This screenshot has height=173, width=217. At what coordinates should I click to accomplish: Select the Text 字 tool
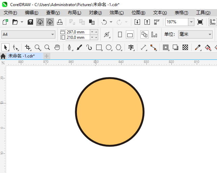[131, 47]
